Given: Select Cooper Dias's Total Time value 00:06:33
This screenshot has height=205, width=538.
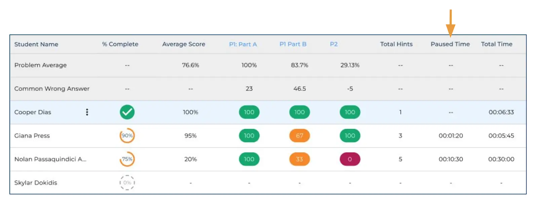Looking at the screenshot, I should 501,112.
